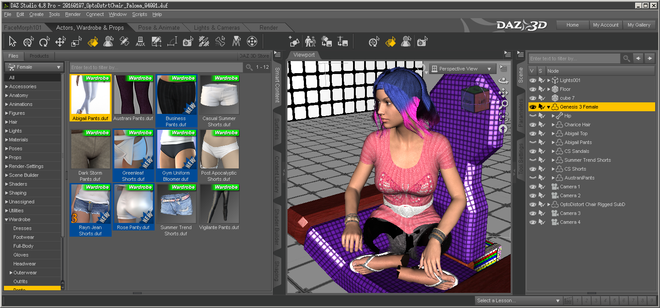Toggle visibility eye for Lights001
The height and width of the screenshot is (308, 660).
tap(533, 80)
